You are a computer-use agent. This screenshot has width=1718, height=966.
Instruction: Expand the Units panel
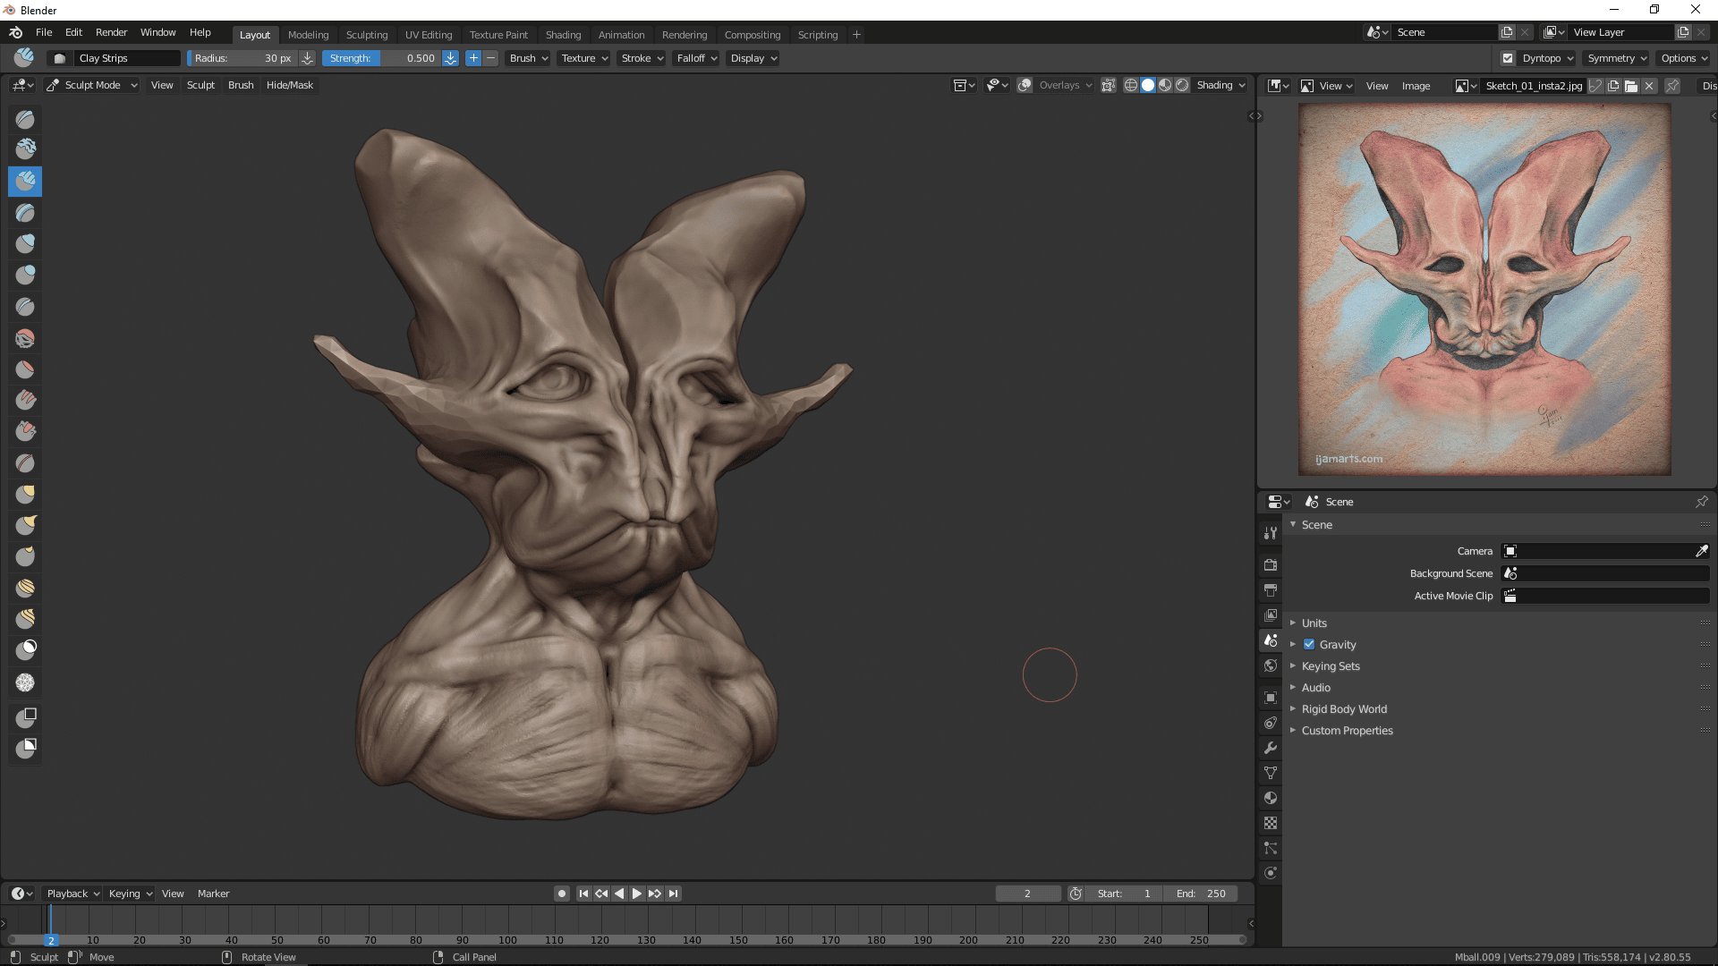coord(1314,623)
